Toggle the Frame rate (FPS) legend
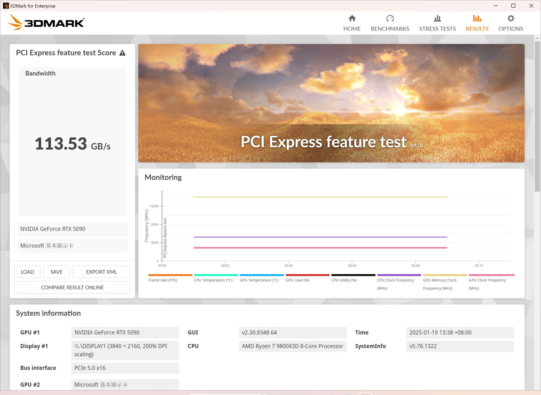 (170, 278)
